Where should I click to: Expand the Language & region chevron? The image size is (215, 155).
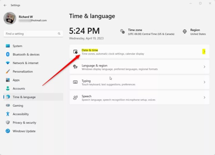[204, 67]
